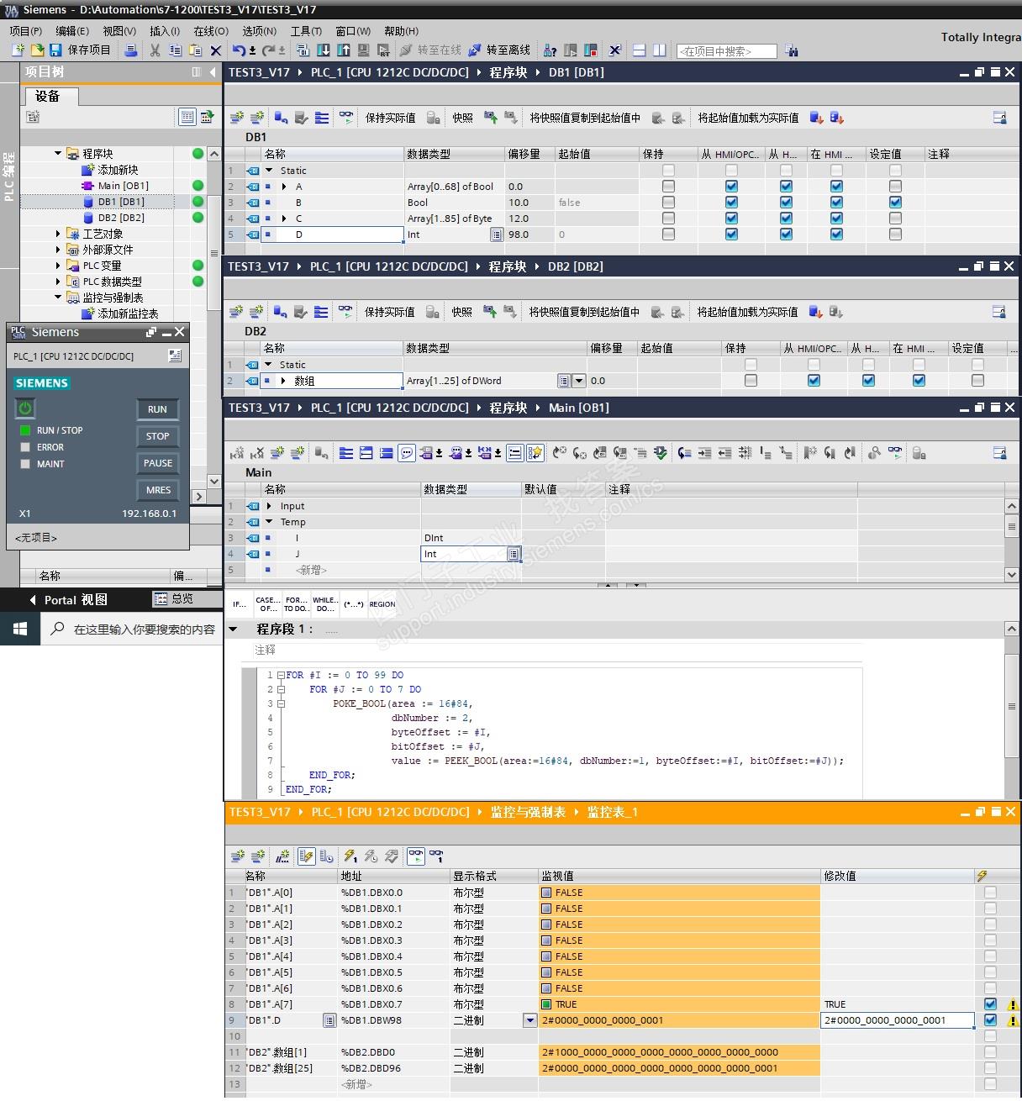Toggle modify checkbox for DB1.D row
Image resolution: width=1022 pixels, height=1101 pixels.
point(990,1020)
